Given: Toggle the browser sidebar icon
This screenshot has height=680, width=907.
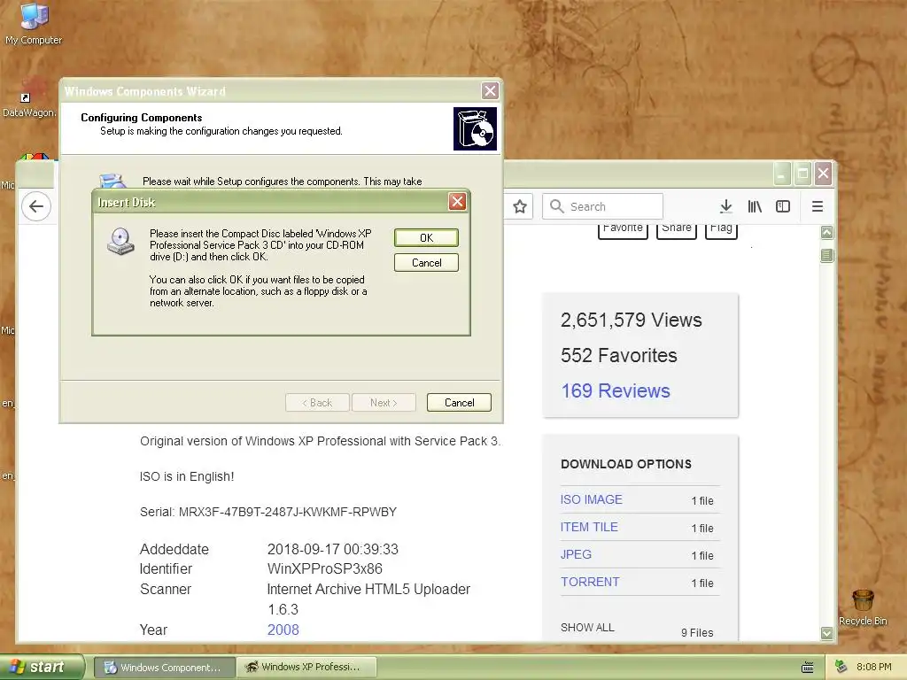Looking at the screenshot, I should [x=783, y=206].
